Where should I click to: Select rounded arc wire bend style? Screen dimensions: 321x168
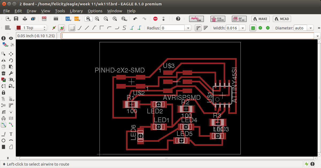tap(109, 28)
